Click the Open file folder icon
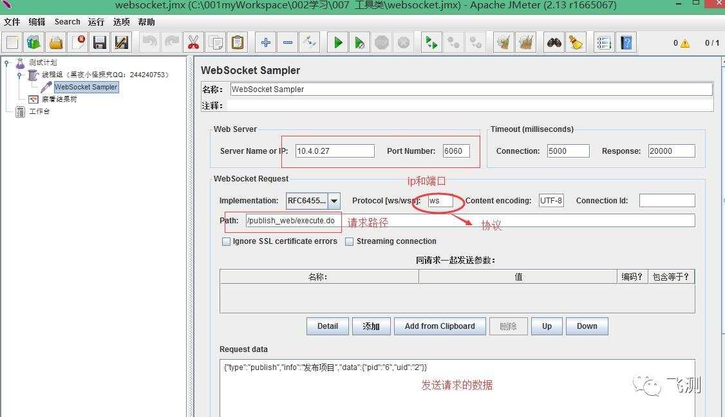This screenshot has width=725, height=417. 56,43
